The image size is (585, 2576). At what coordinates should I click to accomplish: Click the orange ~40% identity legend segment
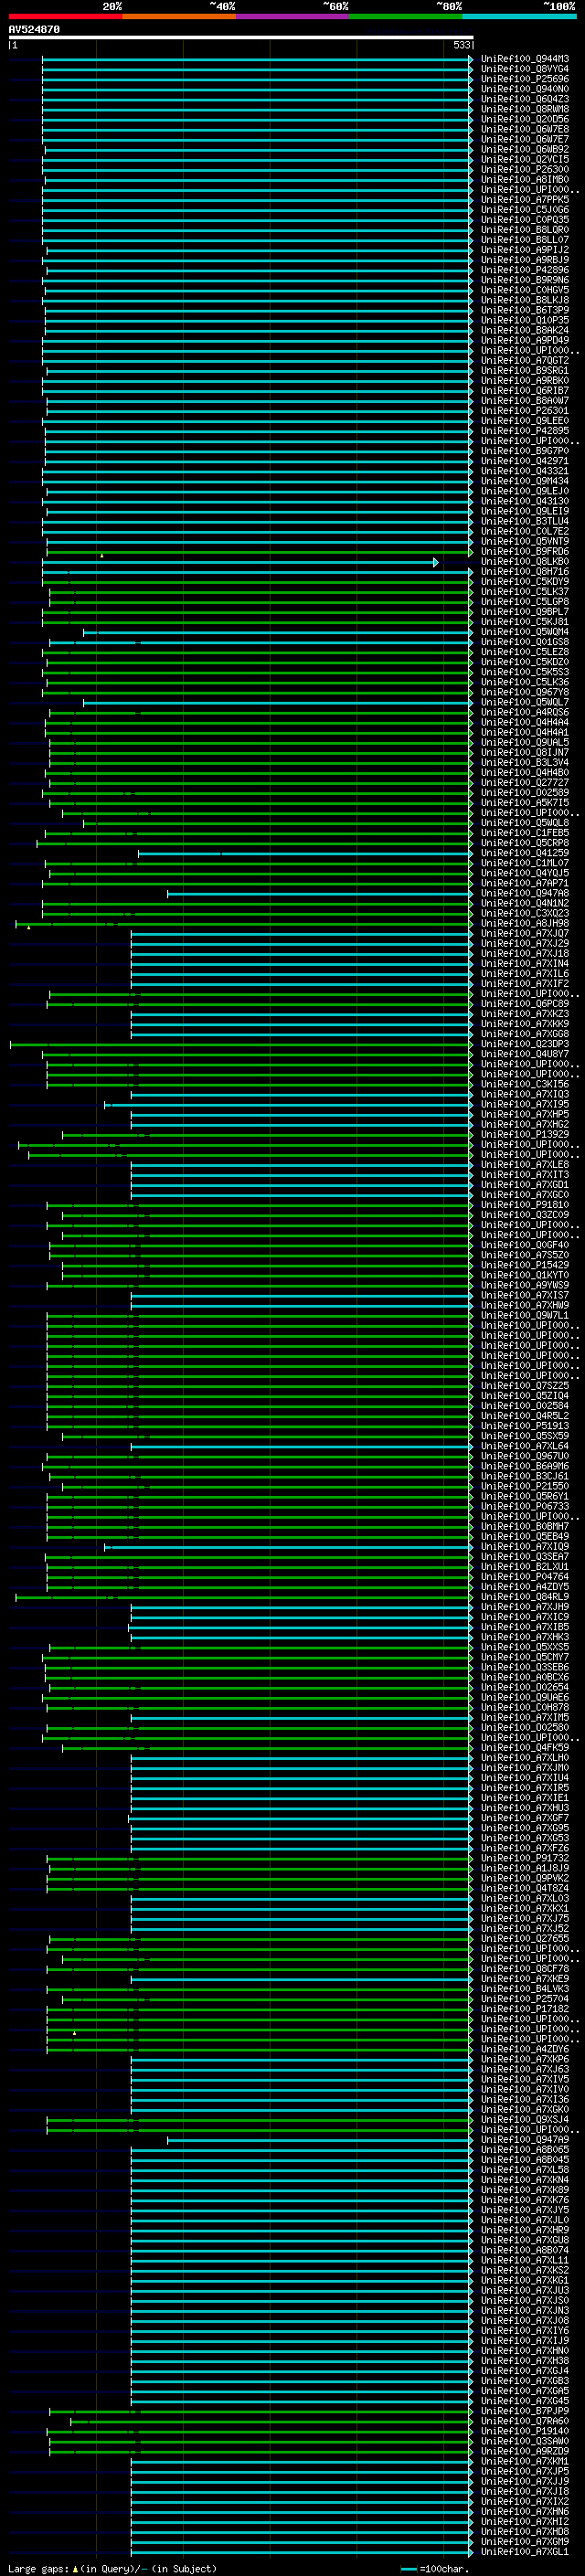click(x=179, y=16)
